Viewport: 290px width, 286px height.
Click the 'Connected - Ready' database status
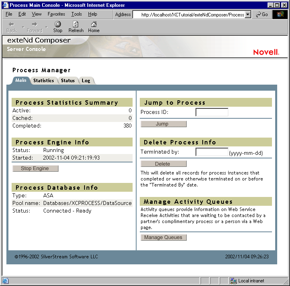point(67,211)
